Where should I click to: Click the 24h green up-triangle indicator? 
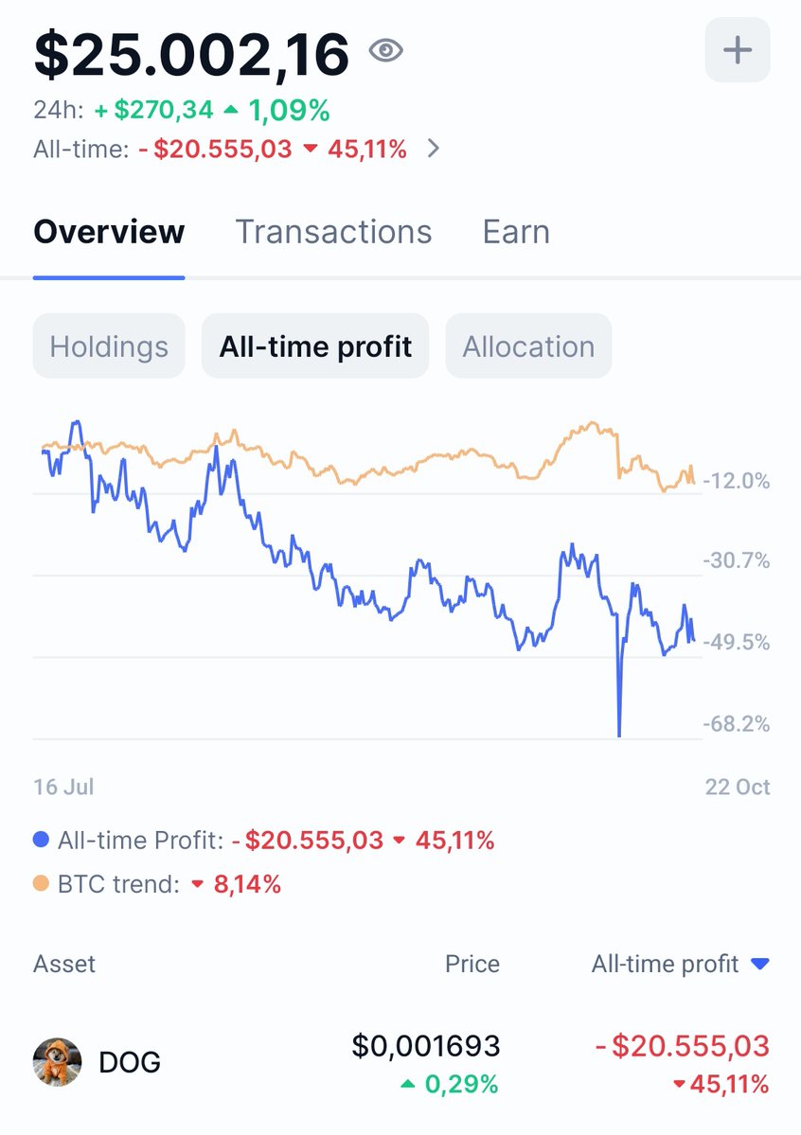pos(231,111)
